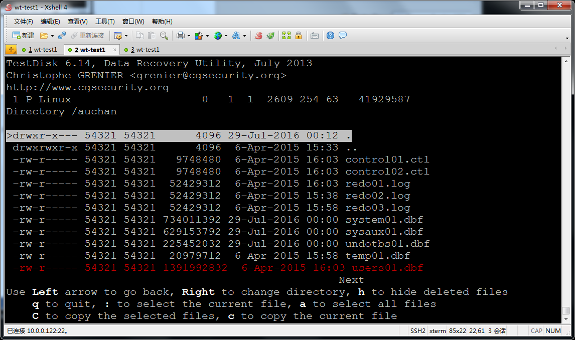Toggle full screen mode icon
Image resolution: width=575 pixels, height=340 pixels.
click(x=286, y=36)
